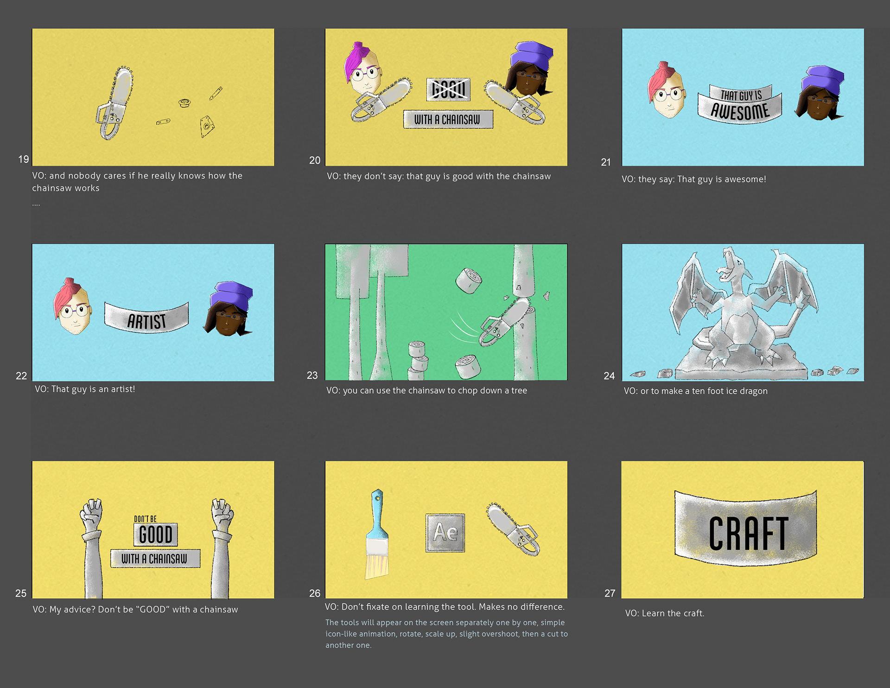
Task: Click caption 'VO: and nobody cares if he really knows'
Action: [137, 182]
